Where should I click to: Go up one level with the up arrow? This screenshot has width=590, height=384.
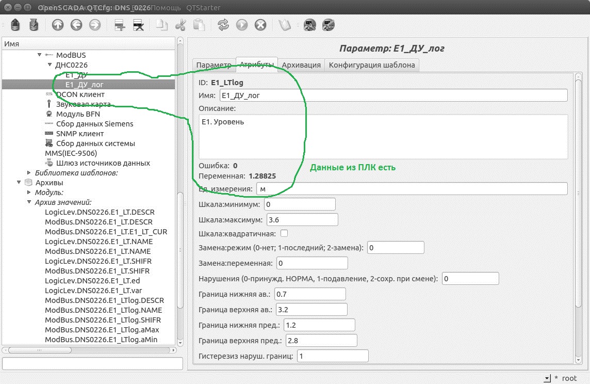pyautogui.click(x=58, y=25)
